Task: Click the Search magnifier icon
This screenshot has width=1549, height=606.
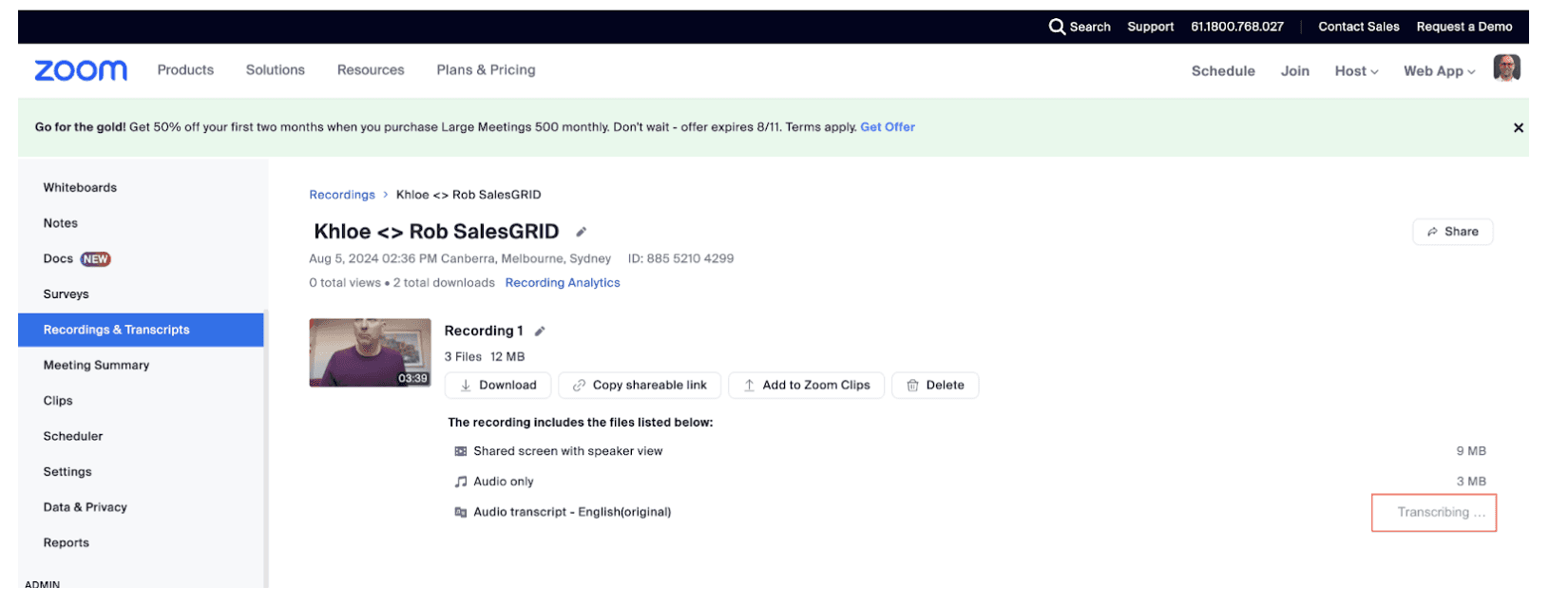Action: 1057,27
